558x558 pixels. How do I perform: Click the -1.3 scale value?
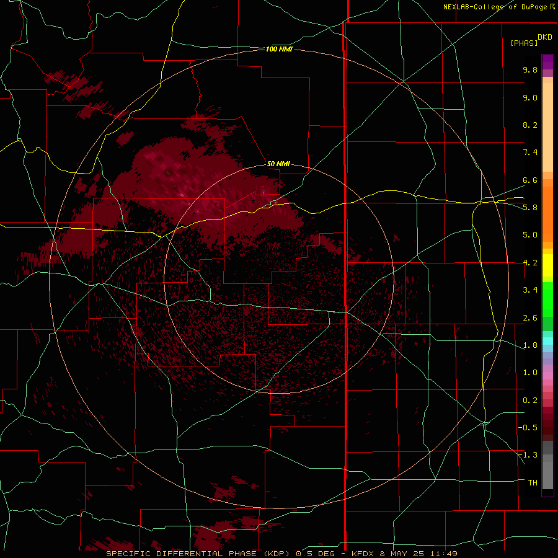click(528, 455)
